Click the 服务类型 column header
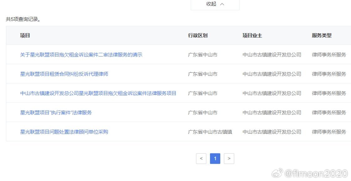Viewport: 351px width, 181px height. click(x=322, y=35)
